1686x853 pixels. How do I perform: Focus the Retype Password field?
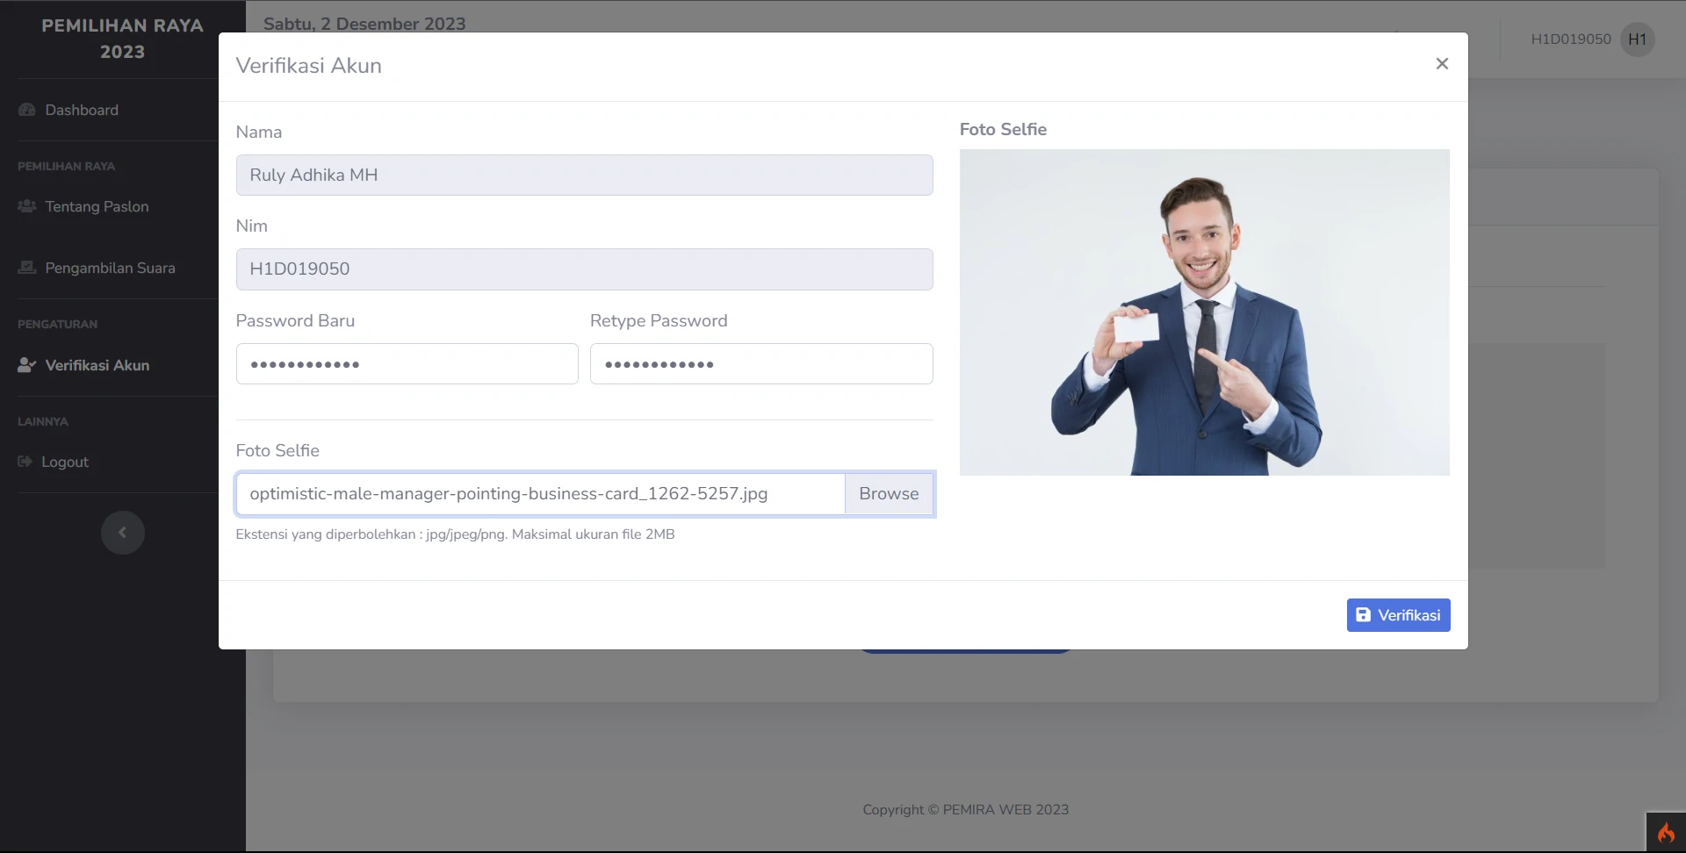click(x=760, y=364)
